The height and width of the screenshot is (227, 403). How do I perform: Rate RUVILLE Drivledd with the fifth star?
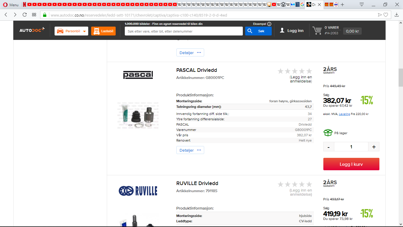point(309,184)
